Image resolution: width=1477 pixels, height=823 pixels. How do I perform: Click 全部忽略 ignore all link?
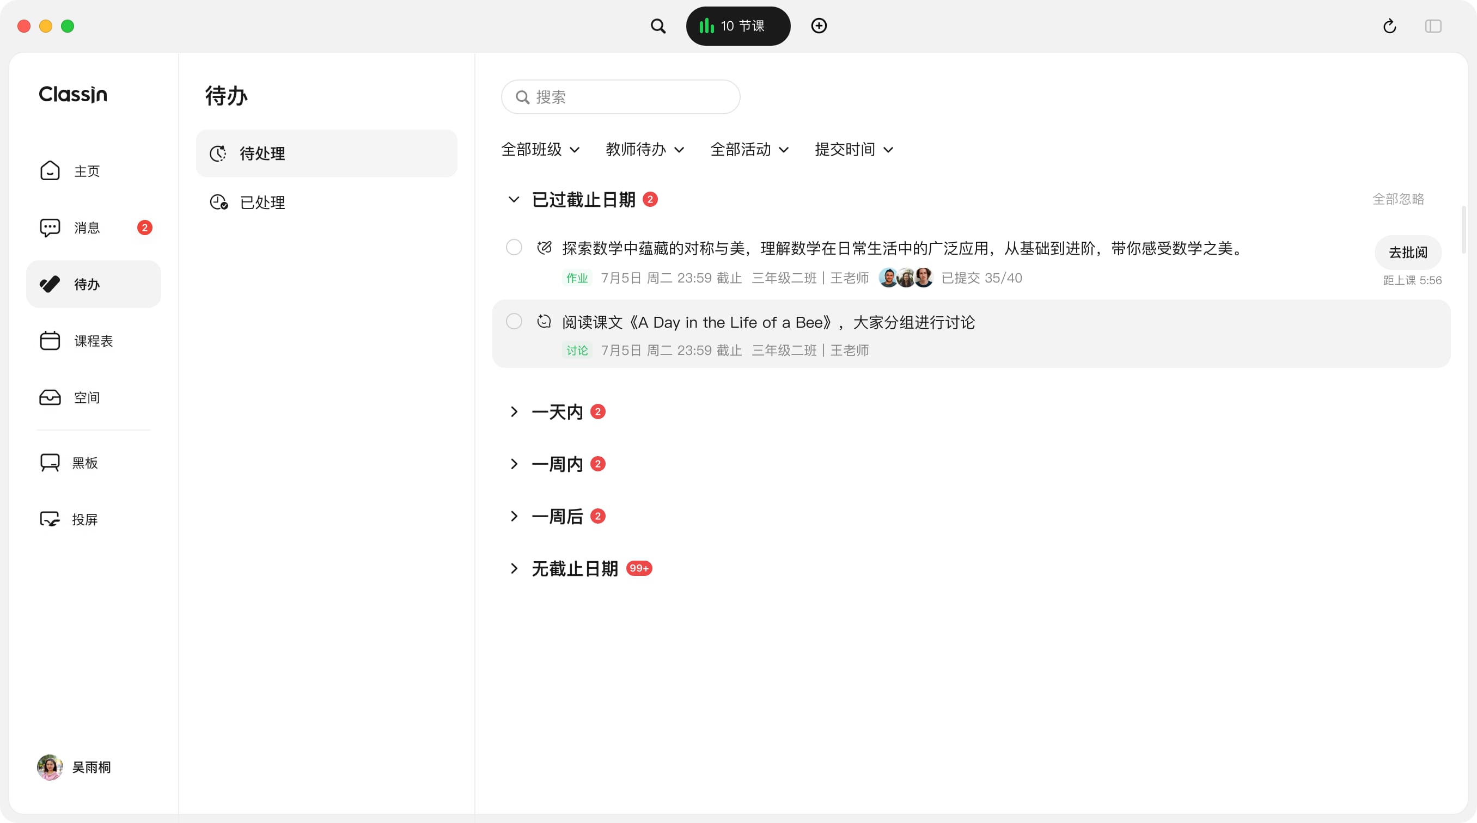[x=1398, y=199]
